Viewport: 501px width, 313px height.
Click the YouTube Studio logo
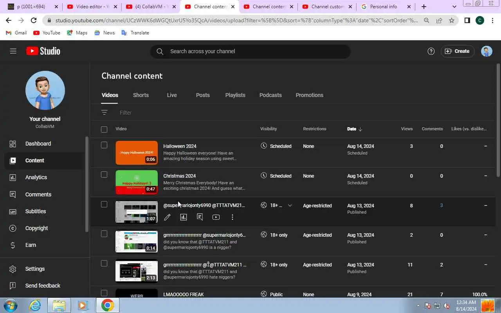pyautogui.click(x=43, y=51)
